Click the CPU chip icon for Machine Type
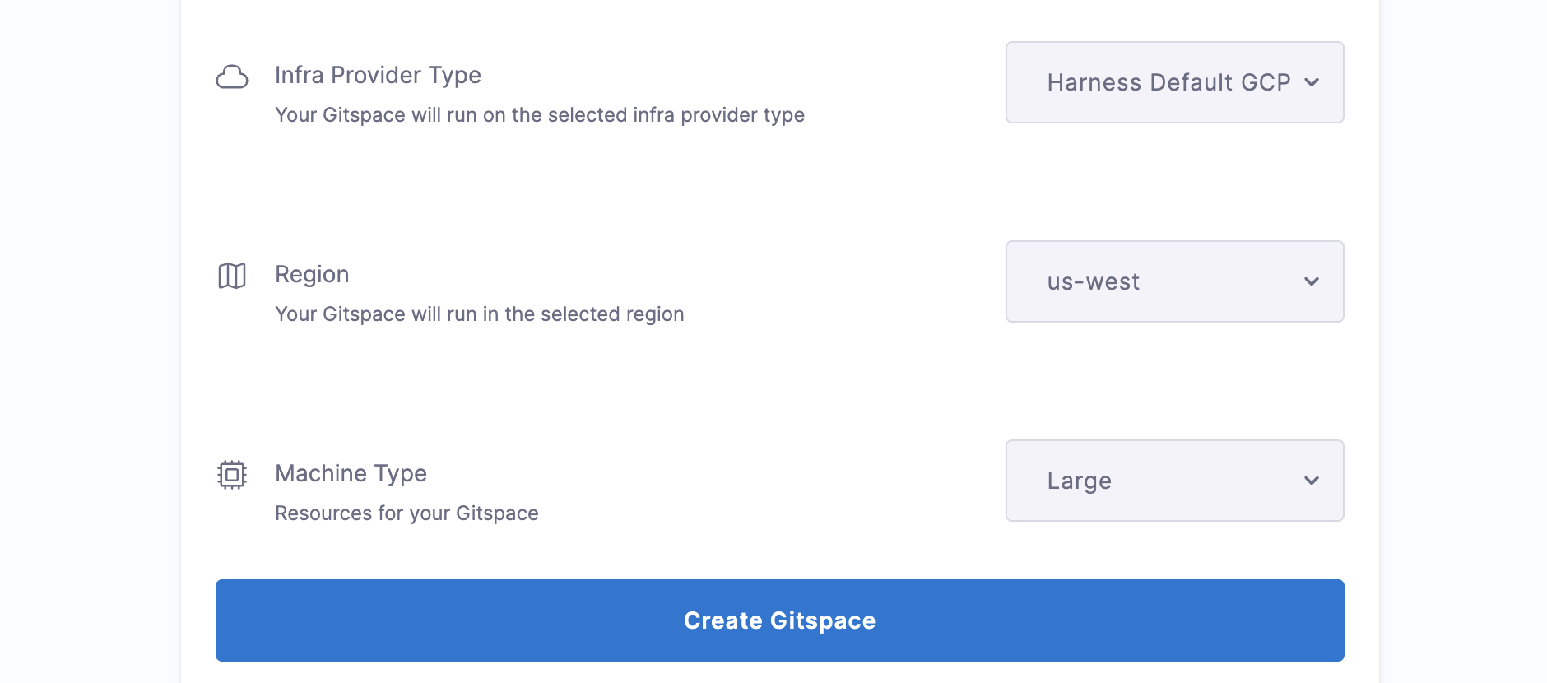Viewport: 1547px width, 683px height. pos(232,475)
